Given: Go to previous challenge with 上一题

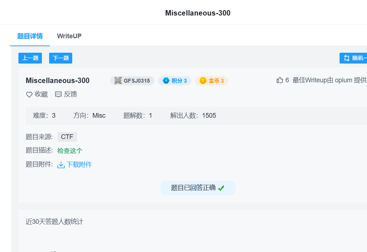Looking at the screenshot, I should click(30, 58).
